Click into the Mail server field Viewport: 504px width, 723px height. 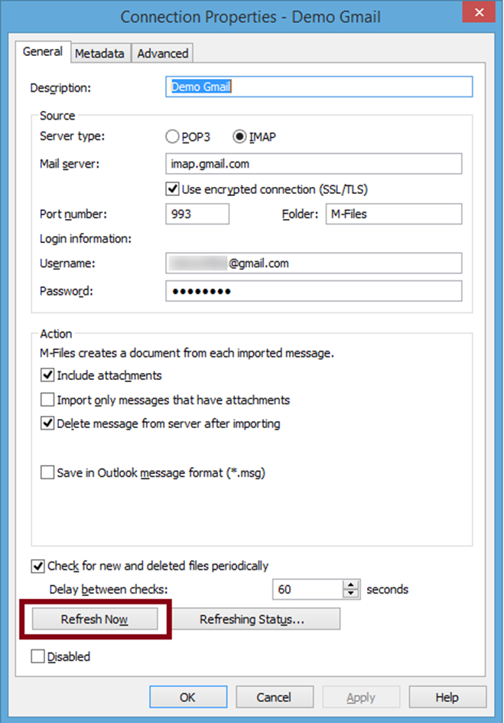coord(314,164)
